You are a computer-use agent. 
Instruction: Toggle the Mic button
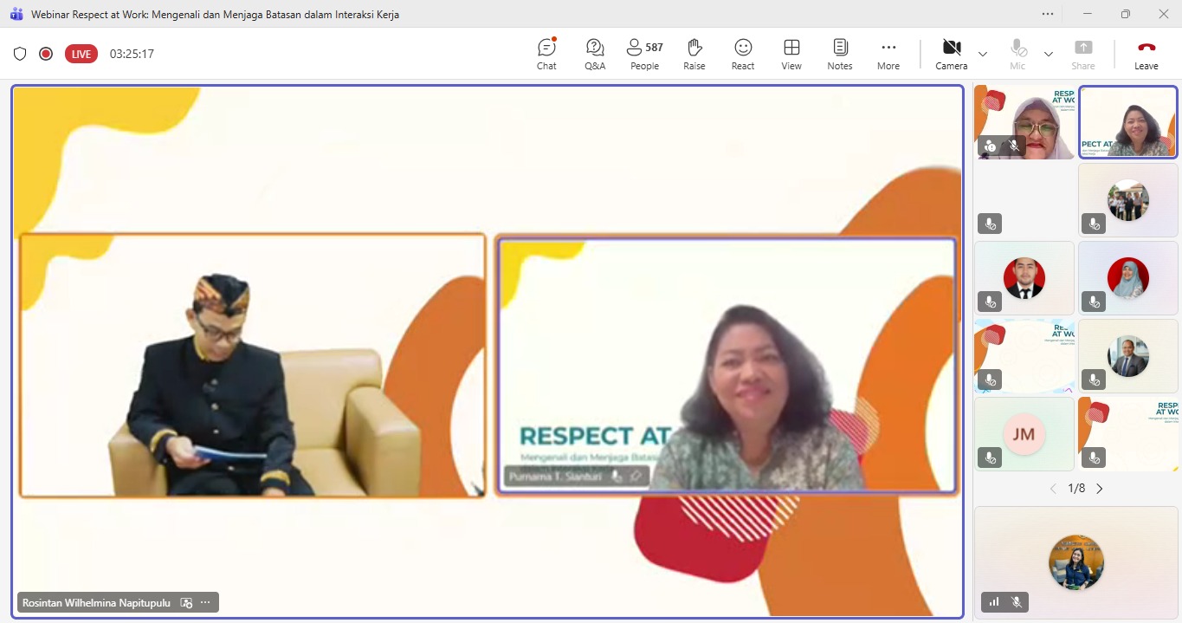[x=1017, y=54]
